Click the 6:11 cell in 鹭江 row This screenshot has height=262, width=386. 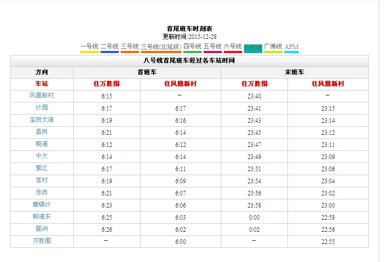click(x=180, y=169)
